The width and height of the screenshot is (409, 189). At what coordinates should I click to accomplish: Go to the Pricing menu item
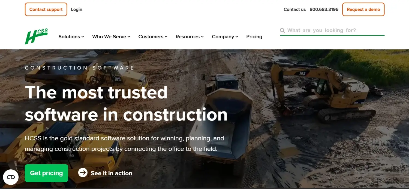coord(254,37)
